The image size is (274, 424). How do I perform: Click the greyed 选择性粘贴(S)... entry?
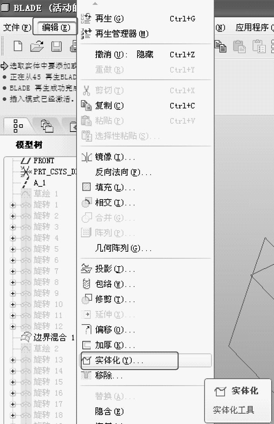coord(145,136)
